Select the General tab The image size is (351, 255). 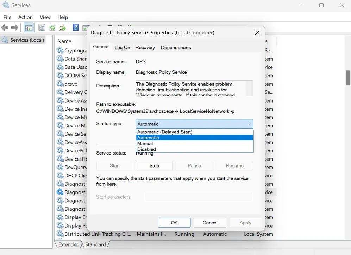[x=101, y=47]
